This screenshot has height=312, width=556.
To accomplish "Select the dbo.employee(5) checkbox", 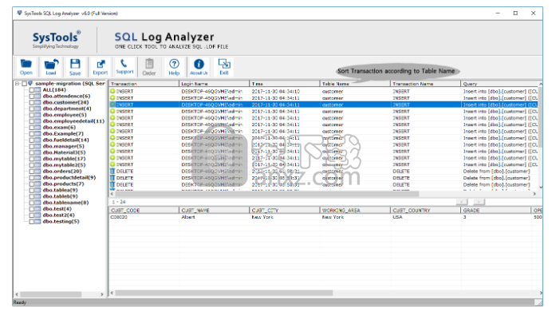I will click(x=32, y=115).
